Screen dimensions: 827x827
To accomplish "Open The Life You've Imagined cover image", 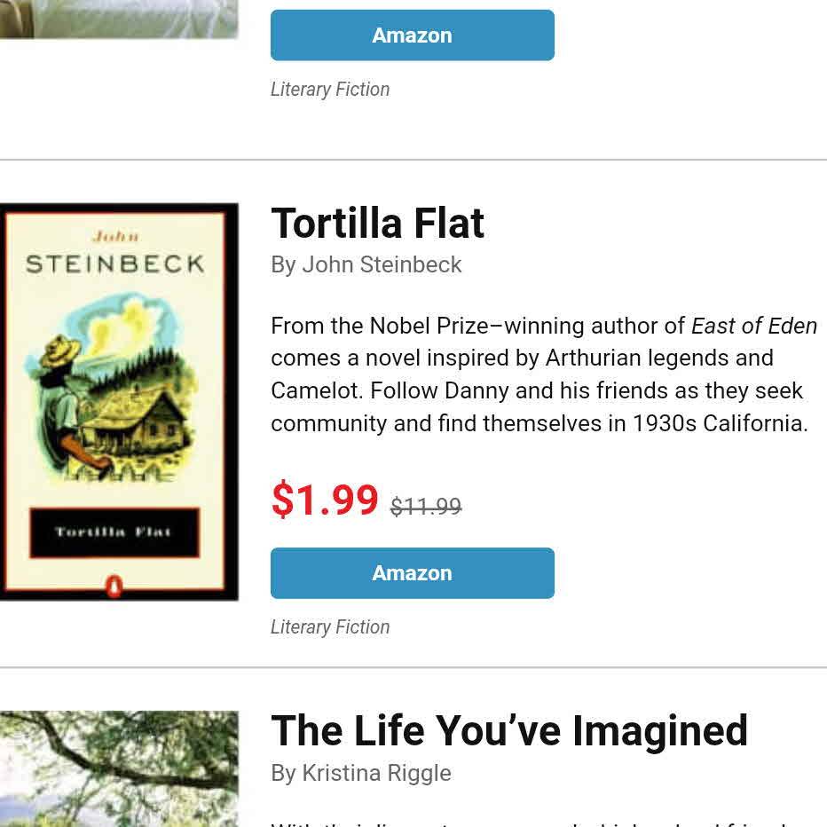I will pyautogui.click(x=119, y=768).
